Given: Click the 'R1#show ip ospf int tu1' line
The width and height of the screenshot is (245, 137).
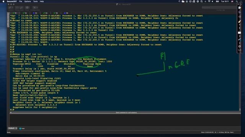Looking at the screenshot, I should click(26, 54).
